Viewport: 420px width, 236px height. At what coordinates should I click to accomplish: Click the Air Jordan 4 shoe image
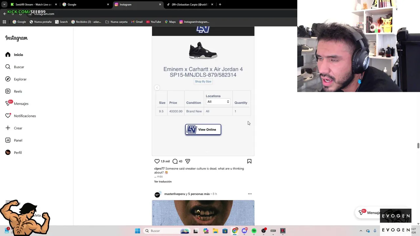[203, 50]
